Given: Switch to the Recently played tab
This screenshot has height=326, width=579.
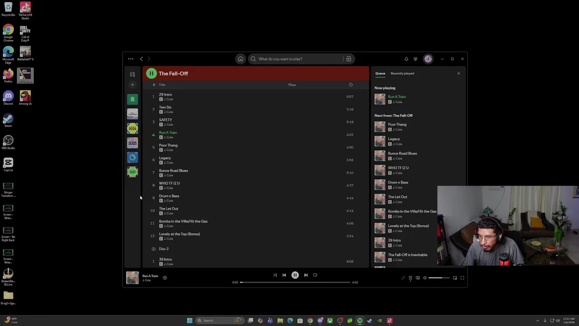Looking at the screenshot, I should click(x=402, y=73).
